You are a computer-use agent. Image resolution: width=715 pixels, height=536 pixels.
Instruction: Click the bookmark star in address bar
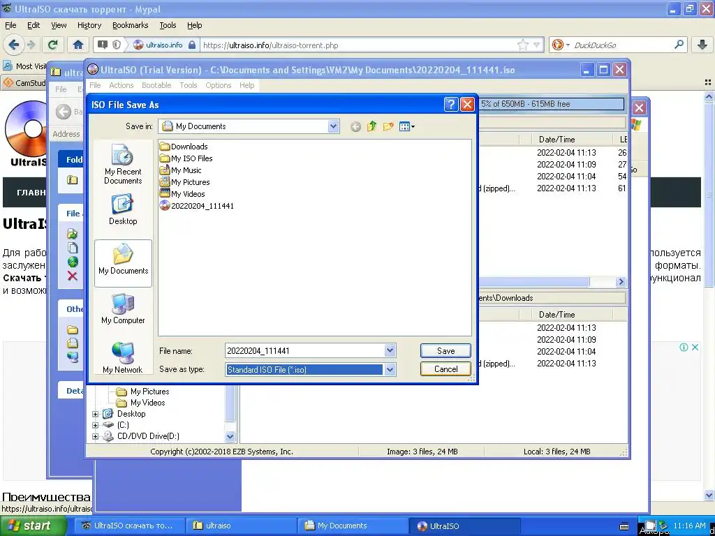pyautogui.click(x=522, y=45)
